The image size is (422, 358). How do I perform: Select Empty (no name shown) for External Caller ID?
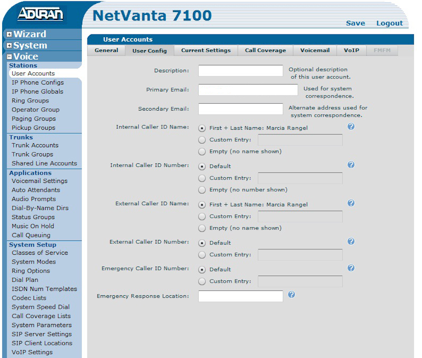[202, 228]
